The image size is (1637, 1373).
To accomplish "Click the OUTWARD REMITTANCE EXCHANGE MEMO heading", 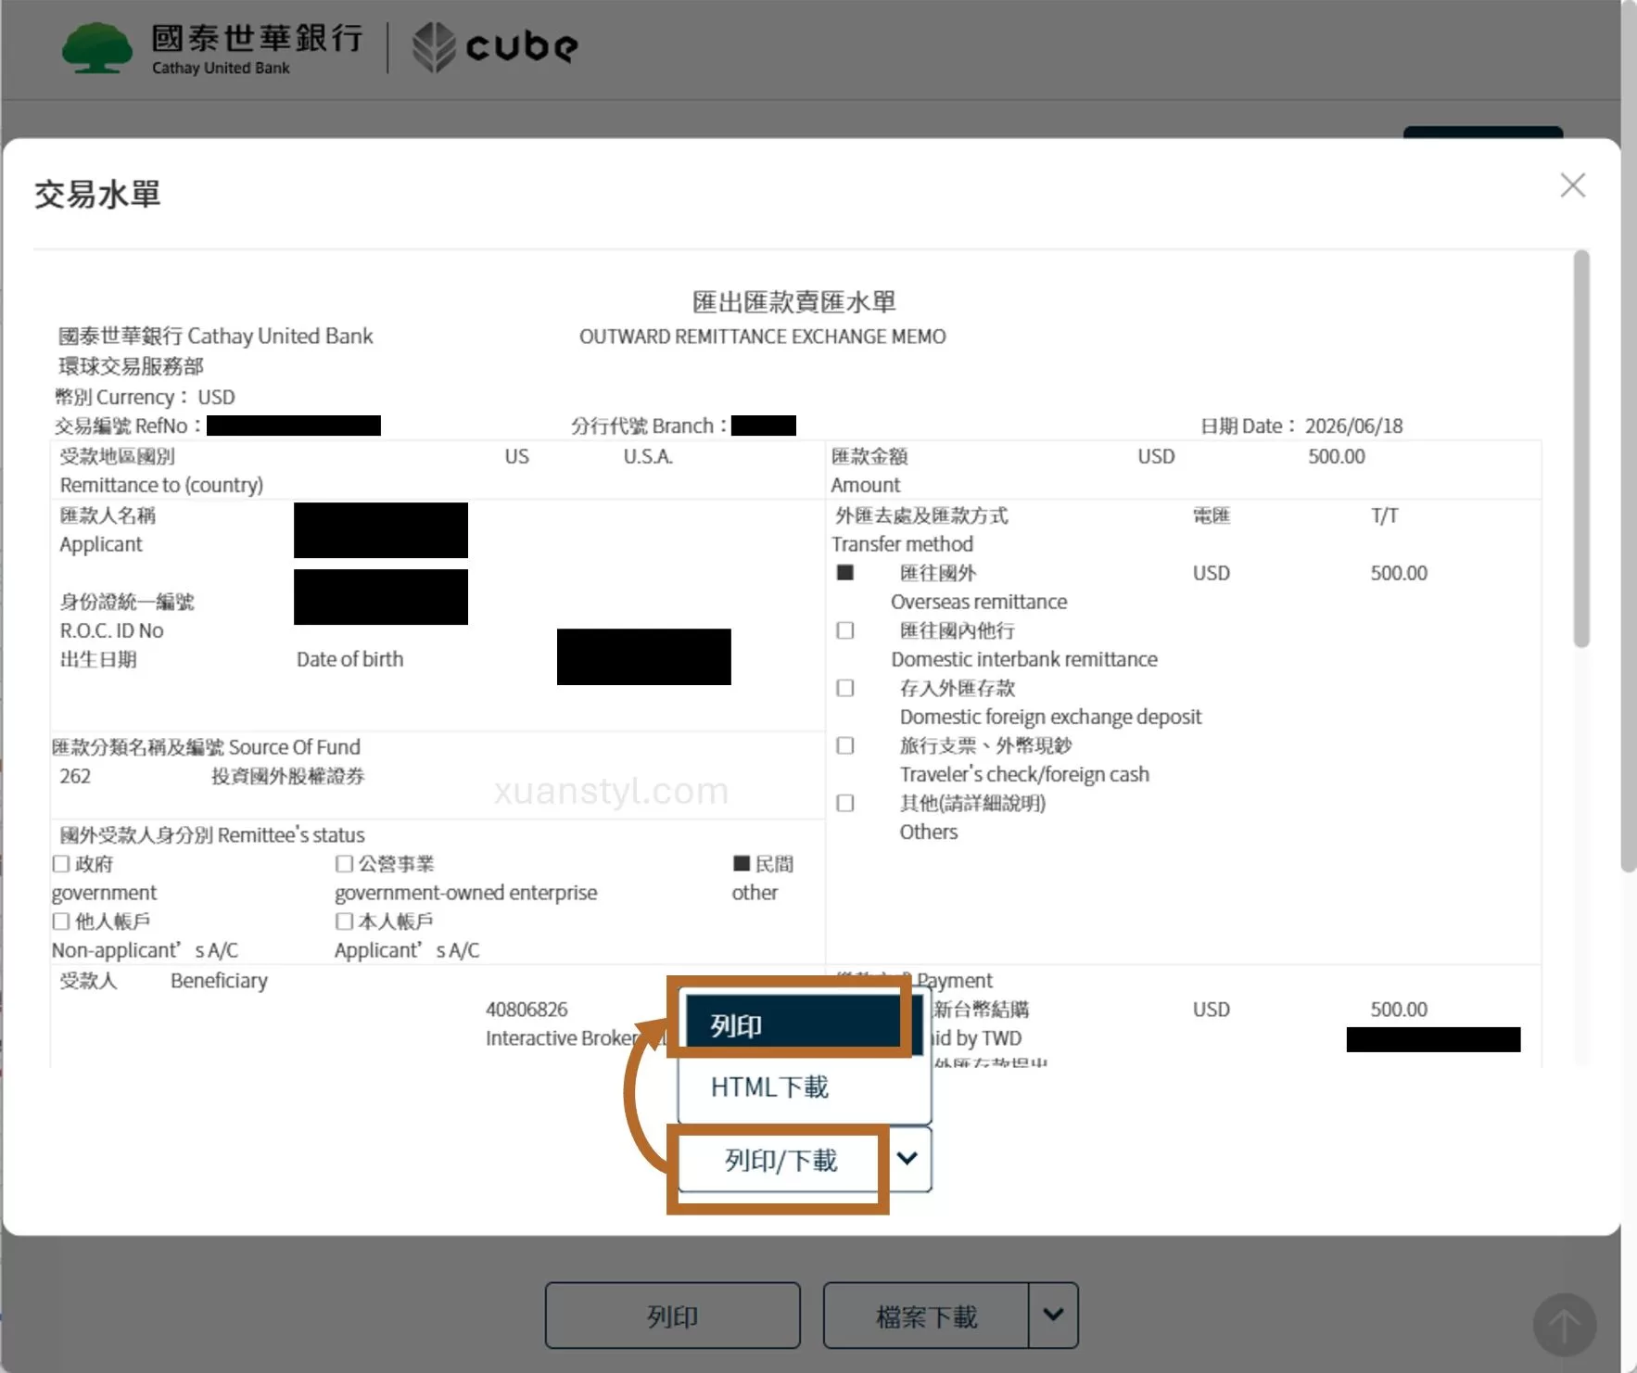I will tap(763, 337).
